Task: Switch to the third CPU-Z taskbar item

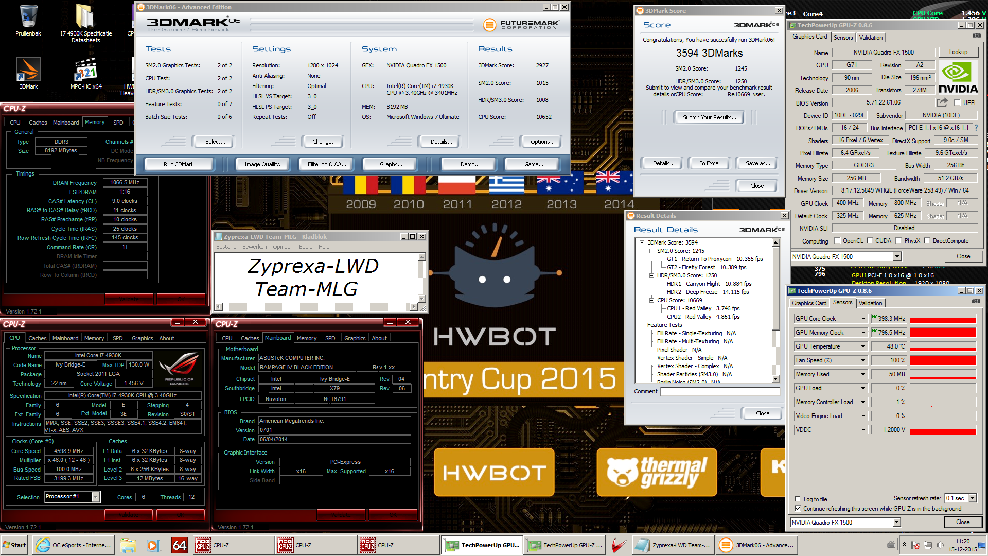Action: 399,545
